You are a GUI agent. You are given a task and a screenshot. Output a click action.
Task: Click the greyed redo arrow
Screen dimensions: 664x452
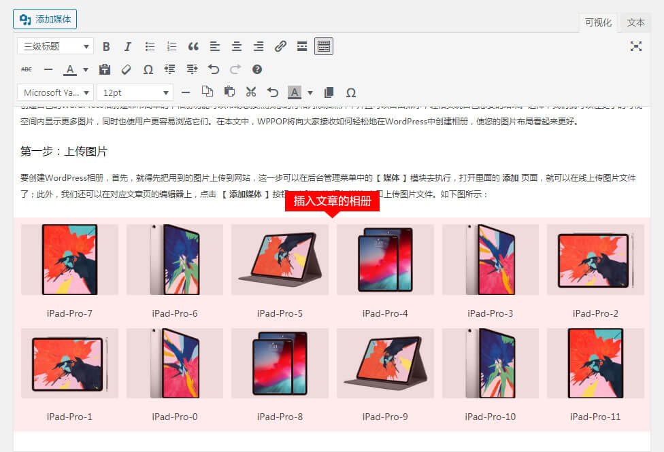[235, 69]
